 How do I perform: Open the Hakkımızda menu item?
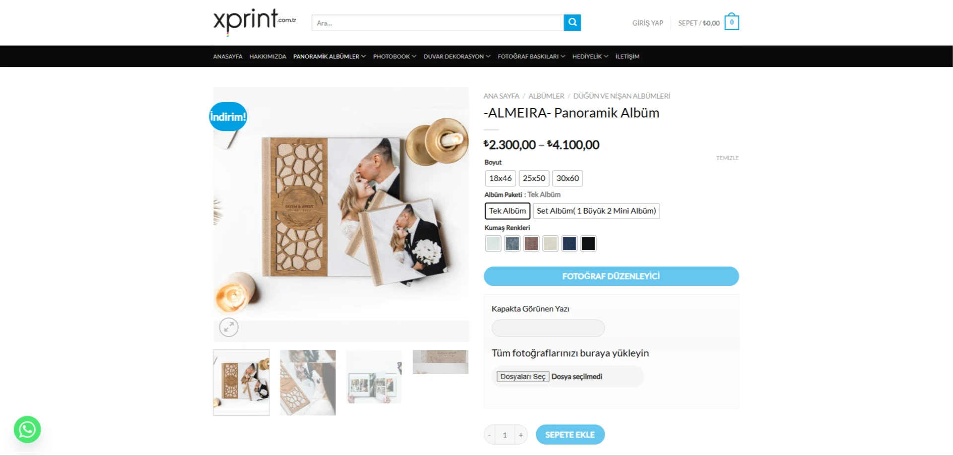pos(268,57)
